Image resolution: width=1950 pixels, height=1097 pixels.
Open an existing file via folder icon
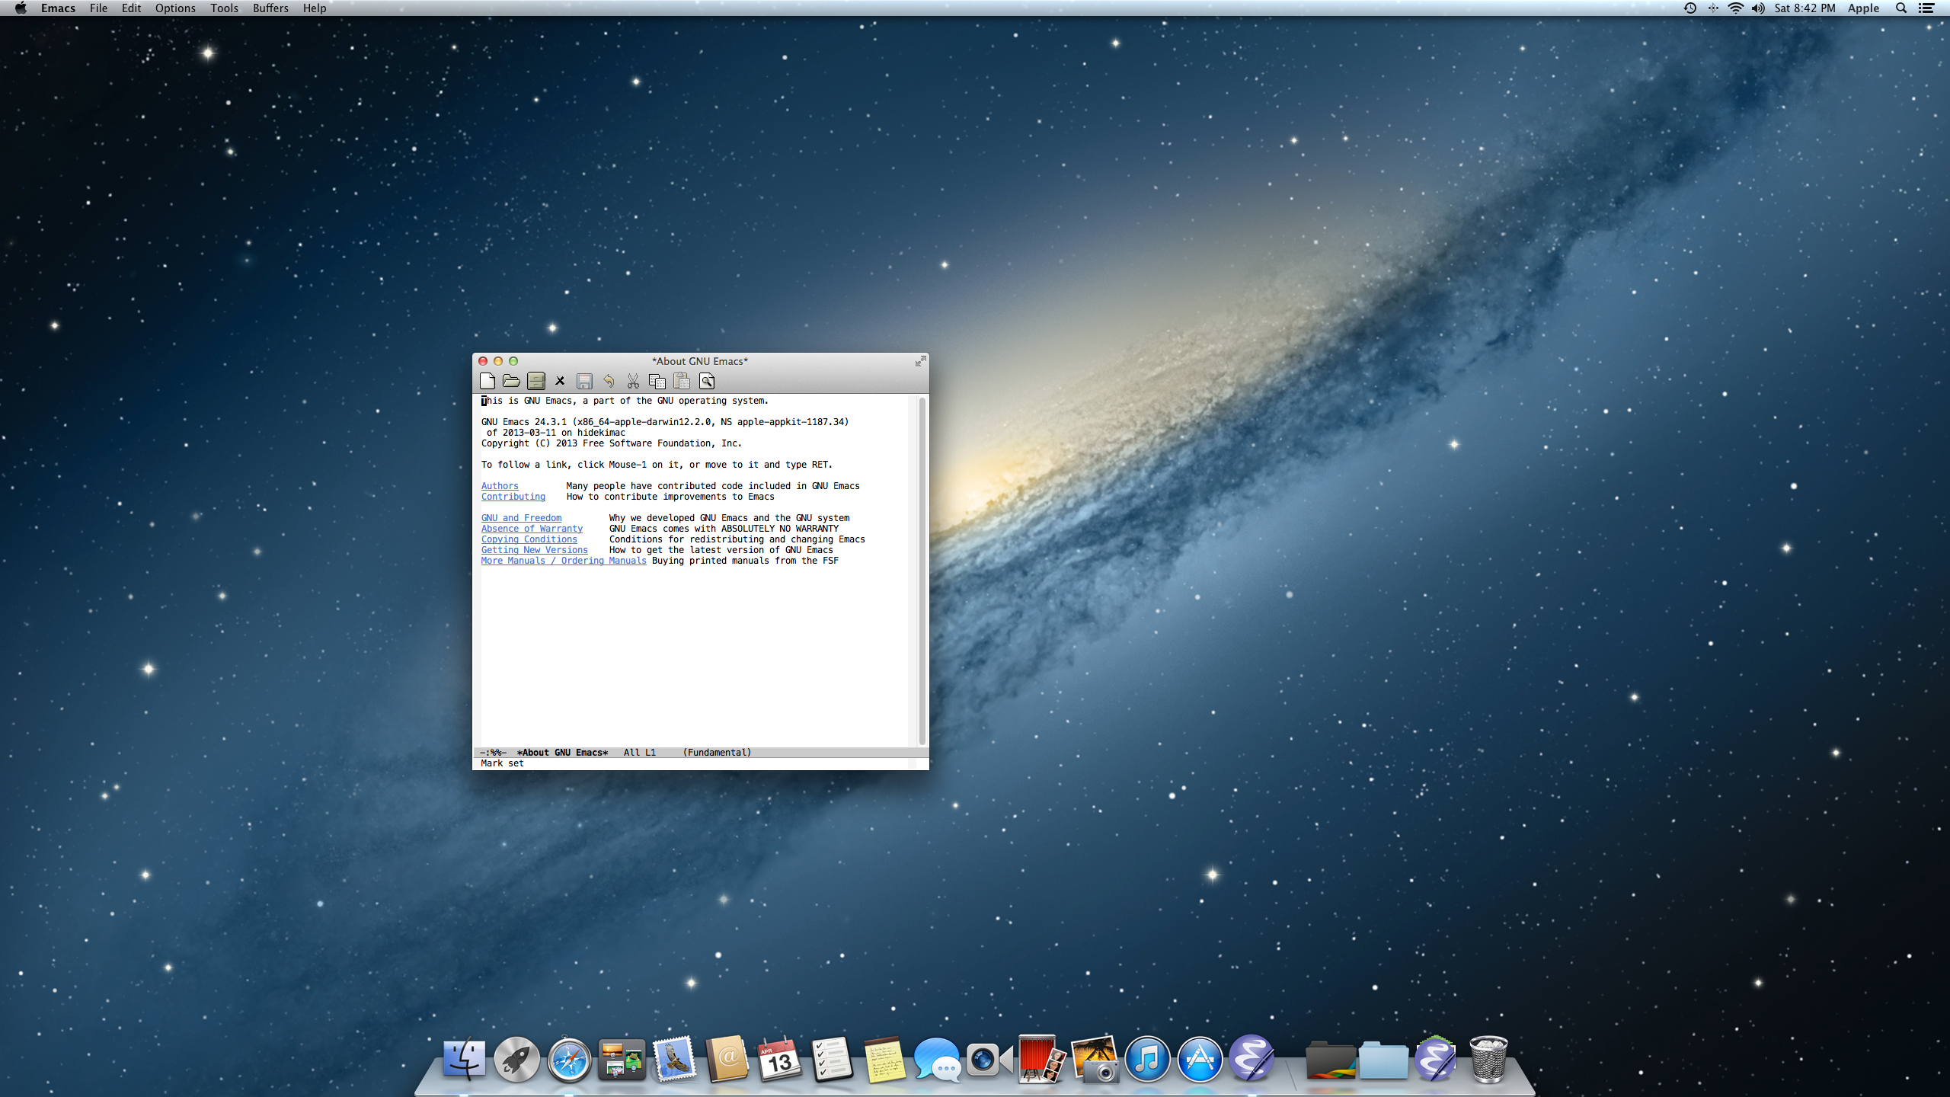(512, 381)
